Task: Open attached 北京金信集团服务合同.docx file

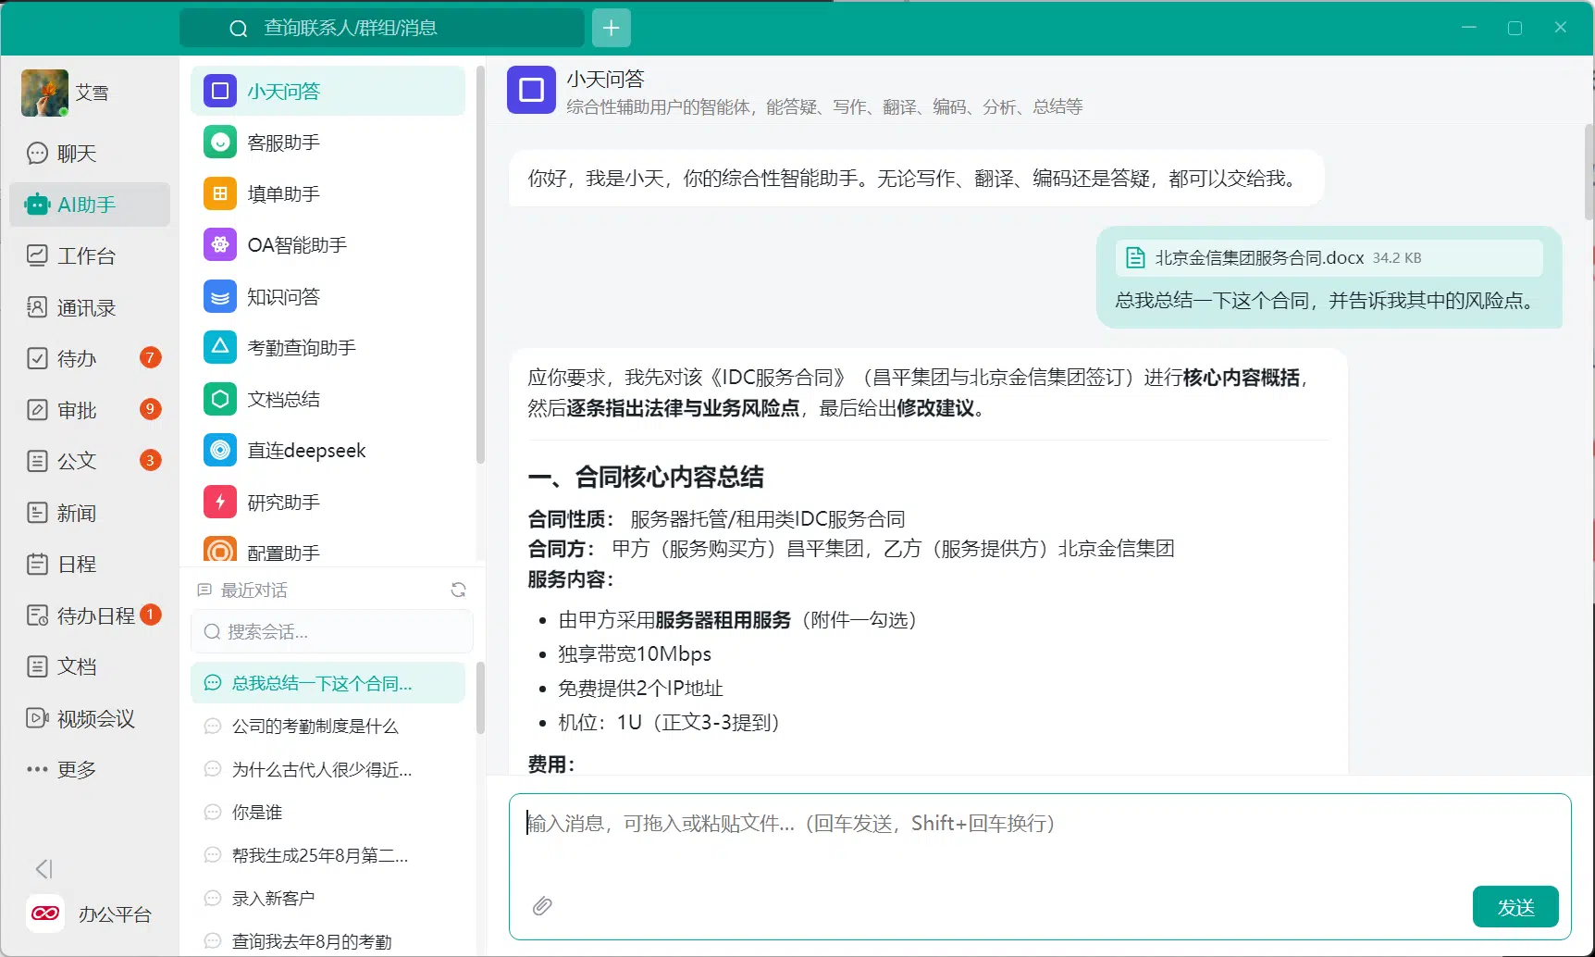Action: point(1329,258)
